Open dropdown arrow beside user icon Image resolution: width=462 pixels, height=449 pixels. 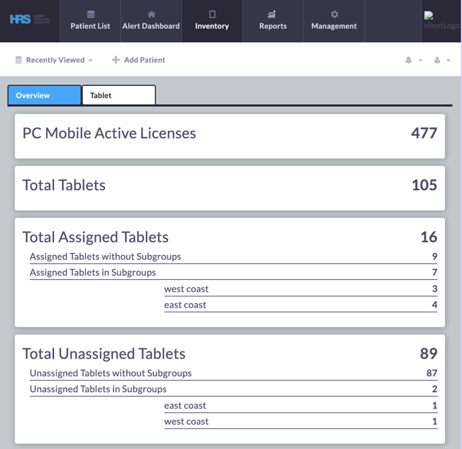tap(449, 61)
